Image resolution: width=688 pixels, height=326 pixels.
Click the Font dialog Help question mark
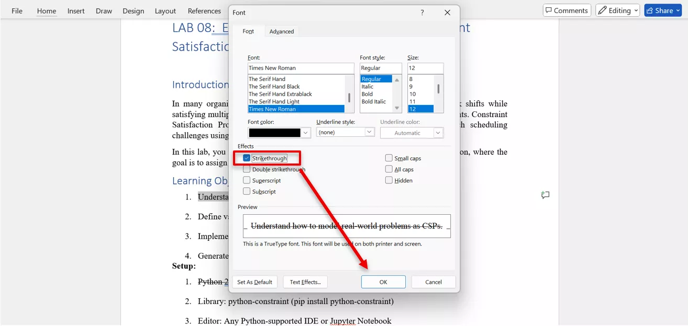(422, 12)
